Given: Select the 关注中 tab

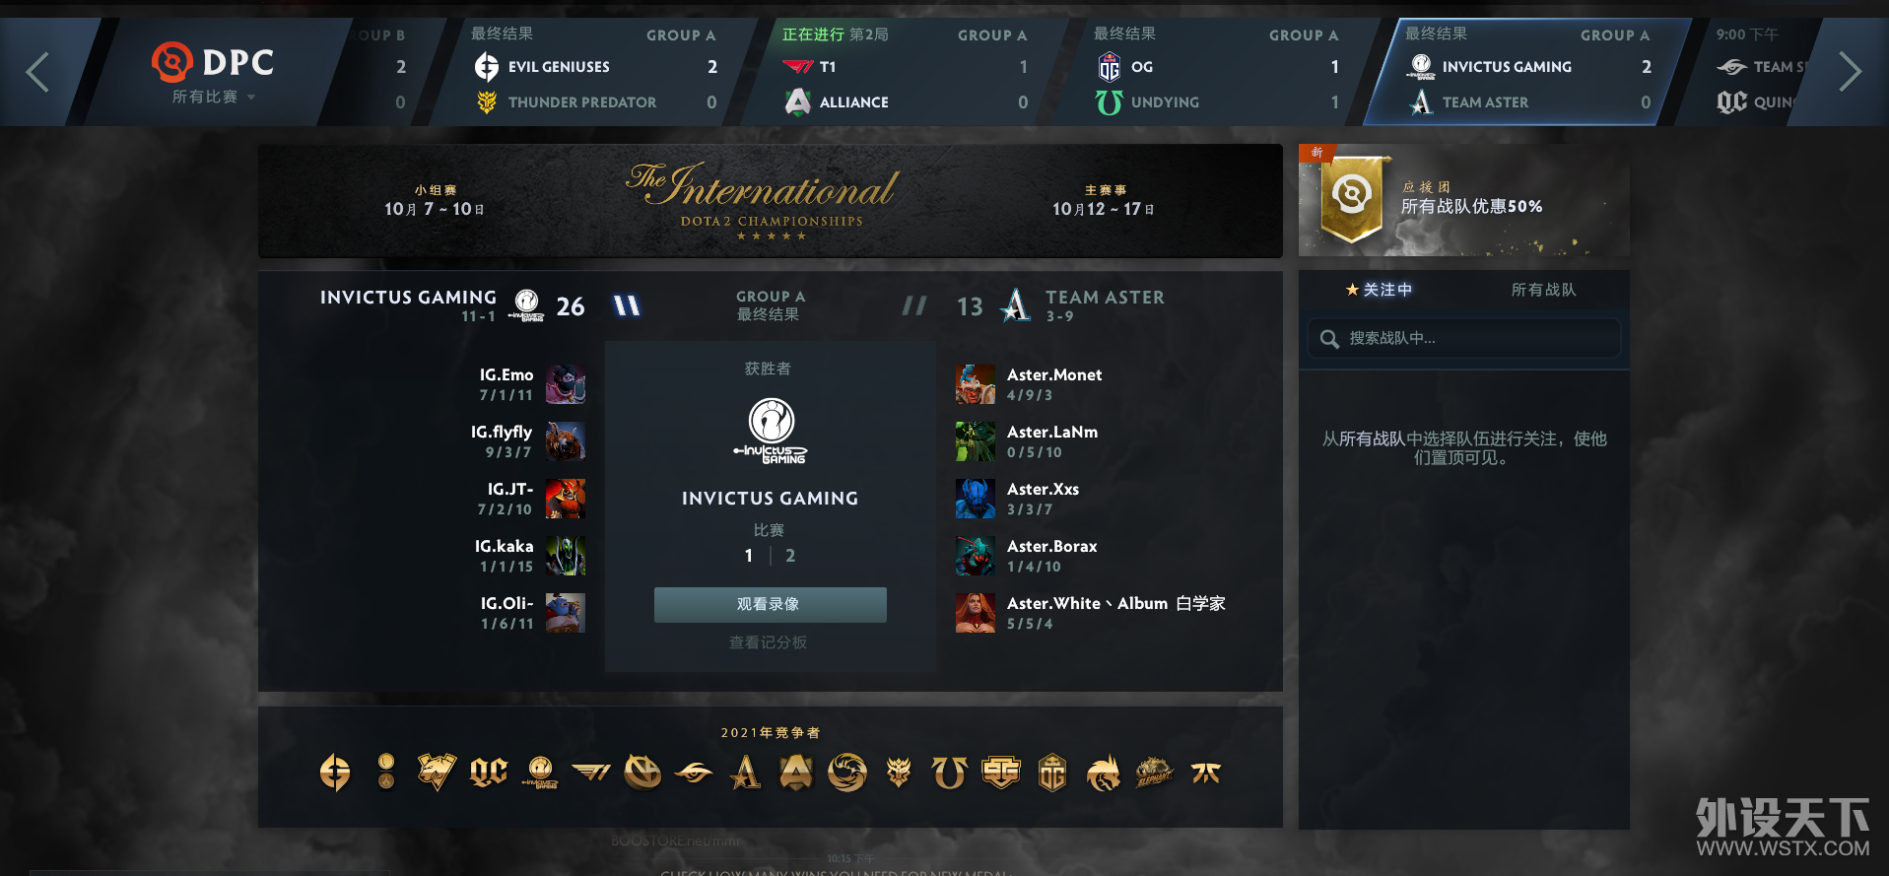Looking at the screenshot, I should 1379,290.
